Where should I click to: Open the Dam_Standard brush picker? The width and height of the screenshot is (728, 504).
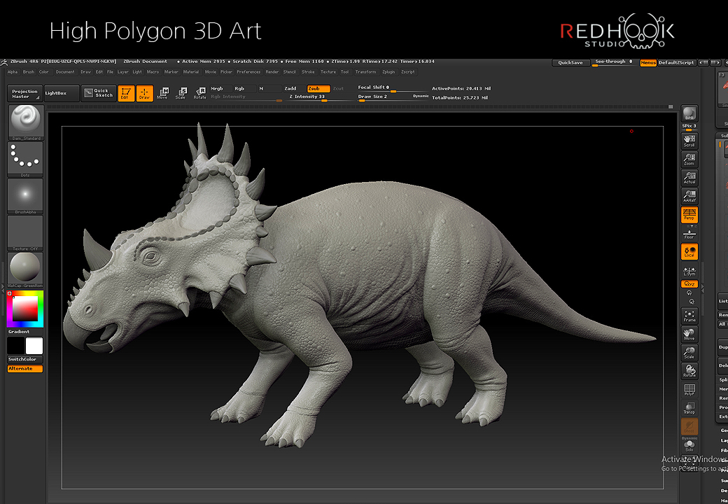[x=26, y=122]
